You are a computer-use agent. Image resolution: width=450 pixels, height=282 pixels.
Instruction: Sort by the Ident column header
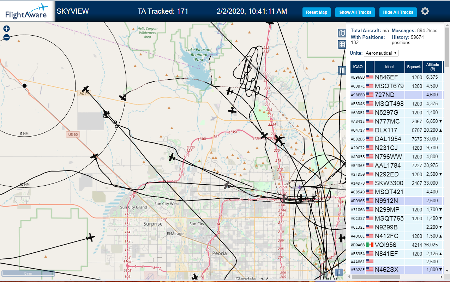click(389, 67)
